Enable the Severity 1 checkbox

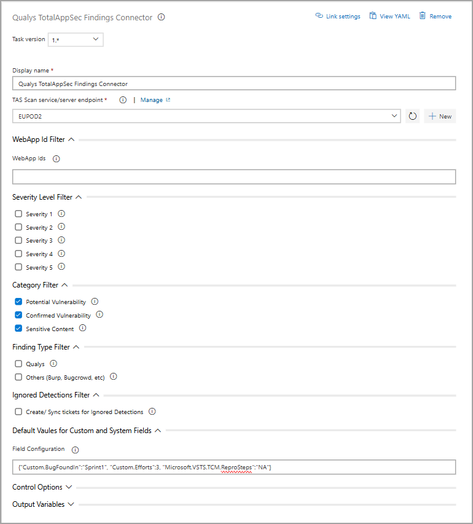point(18,214)
